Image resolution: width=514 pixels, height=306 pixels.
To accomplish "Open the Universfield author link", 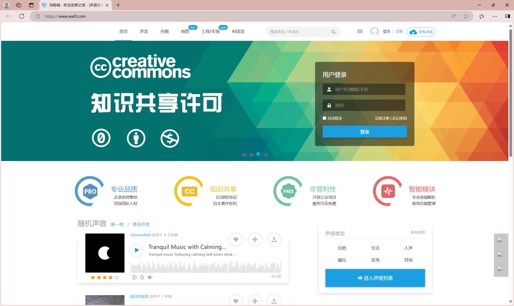I will click(x=141, y=235).
